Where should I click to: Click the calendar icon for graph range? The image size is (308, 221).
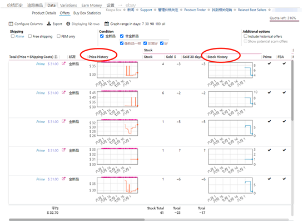tap(107, 24)
